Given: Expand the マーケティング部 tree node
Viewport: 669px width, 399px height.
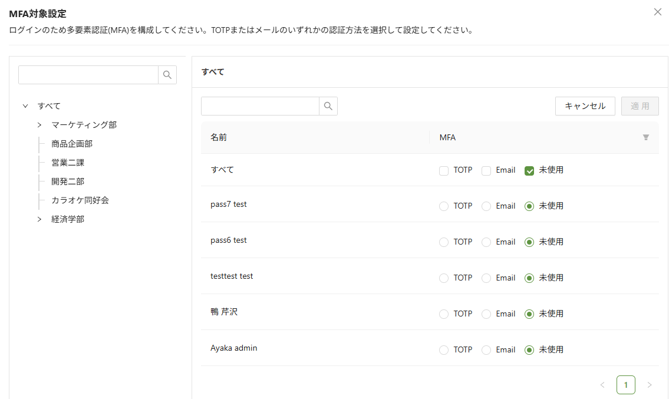Looking at the screenshot, I should point(39,125).
